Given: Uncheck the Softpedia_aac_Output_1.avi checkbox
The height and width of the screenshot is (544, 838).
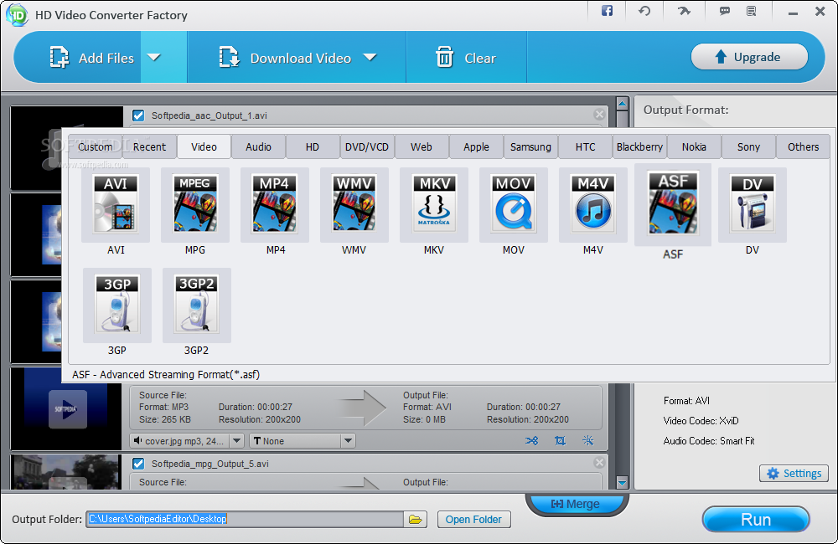Looking at the screenshot, I should [138, 115].
